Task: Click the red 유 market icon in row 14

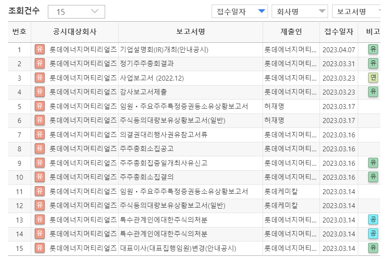Action: coord(39,234)
